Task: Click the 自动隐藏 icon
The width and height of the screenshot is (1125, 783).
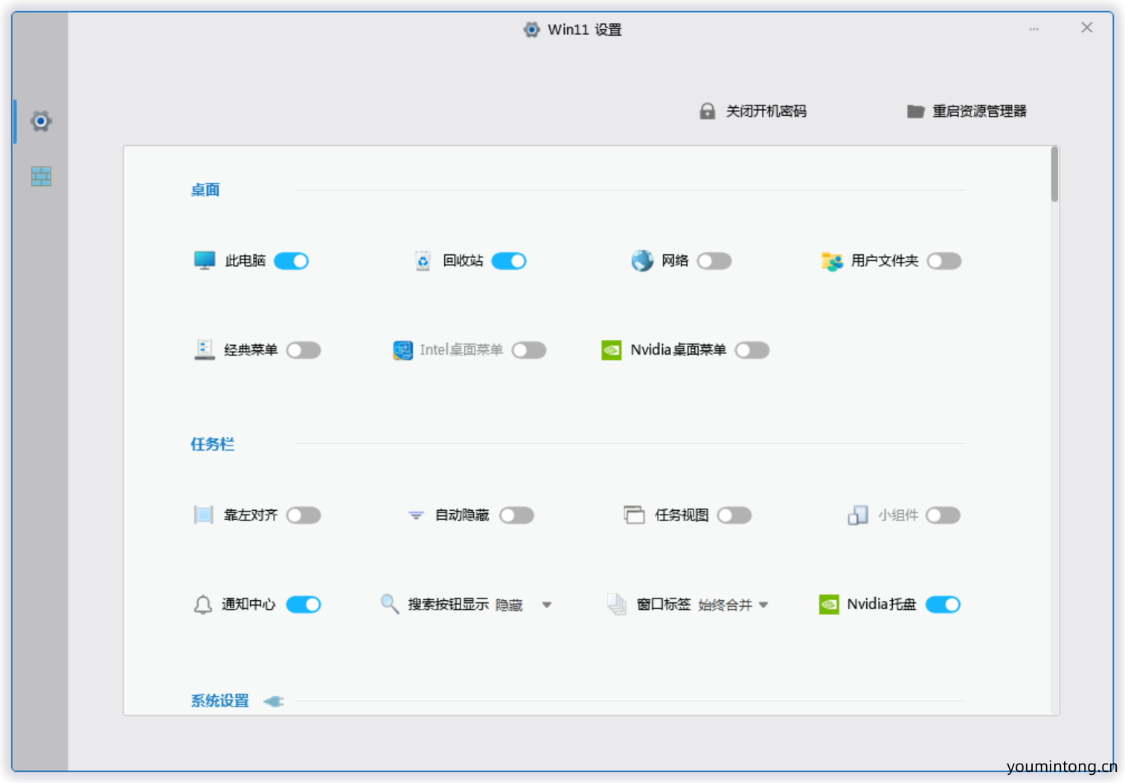Action: [416, 515]
